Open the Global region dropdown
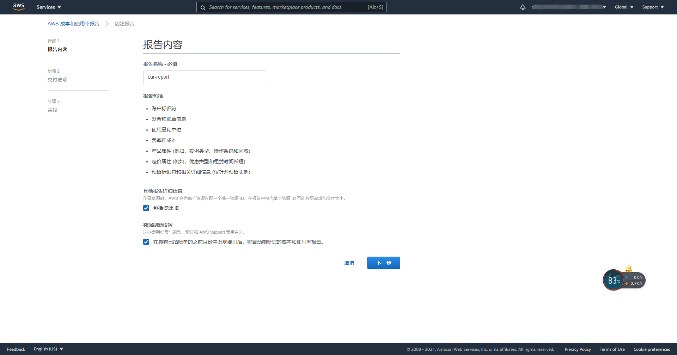Viewport: 677px width, 355px height. coord(624,7)
